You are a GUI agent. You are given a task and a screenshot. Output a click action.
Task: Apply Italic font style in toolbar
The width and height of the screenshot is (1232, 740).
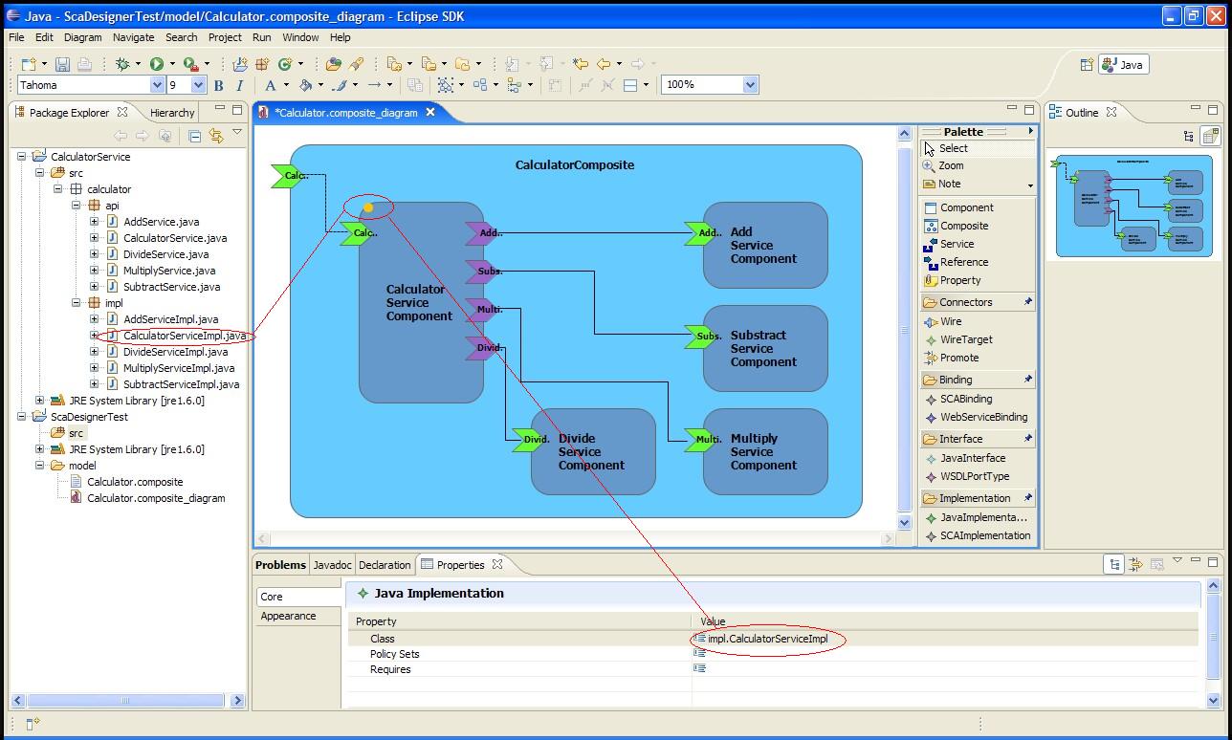(x=239, y=85)
